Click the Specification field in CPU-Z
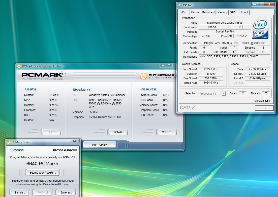 click(234, 43)
